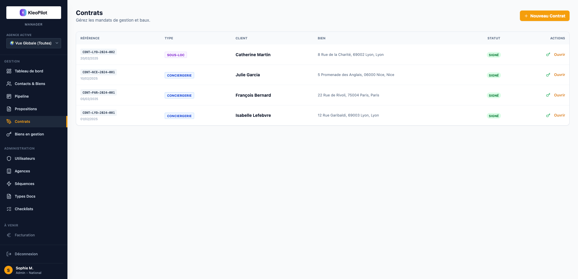Click the Sophie M. user avatar
This screenshot has width=578, height=279.
pyautogui.click(x=8, y=270)
